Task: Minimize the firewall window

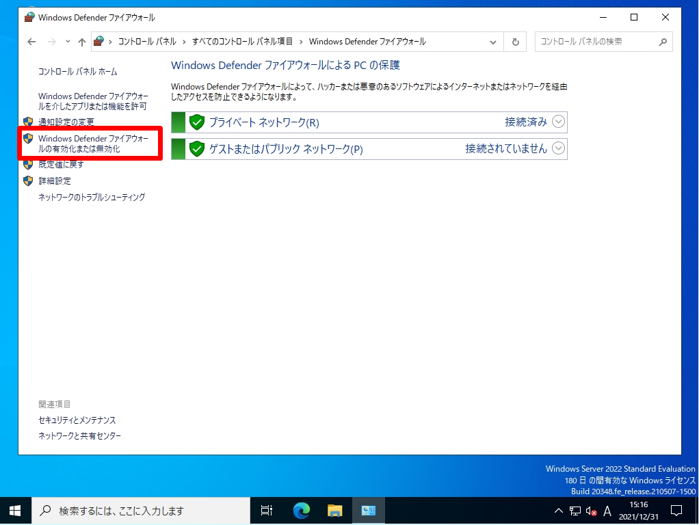Action: 603,17
